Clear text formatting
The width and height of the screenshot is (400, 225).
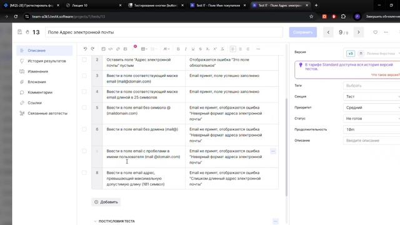222,49
